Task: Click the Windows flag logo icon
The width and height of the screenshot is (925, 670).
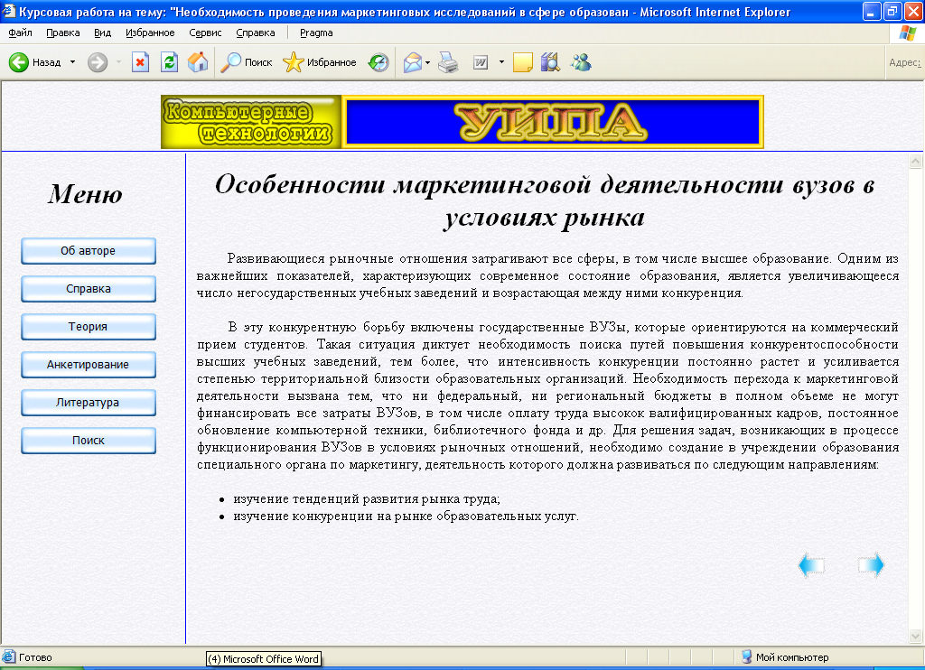Action: 907,33
